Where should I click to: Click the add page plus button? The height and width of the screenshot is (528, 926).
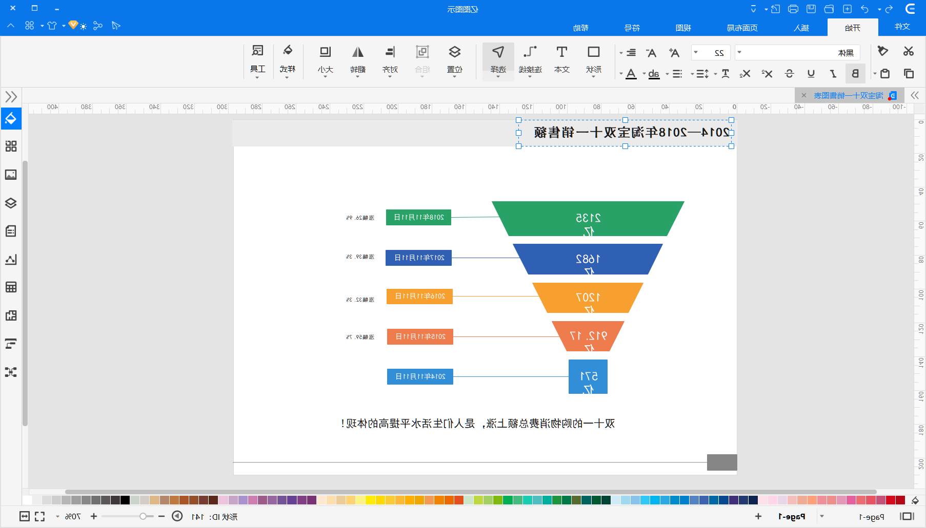click(x=758, y=516)
